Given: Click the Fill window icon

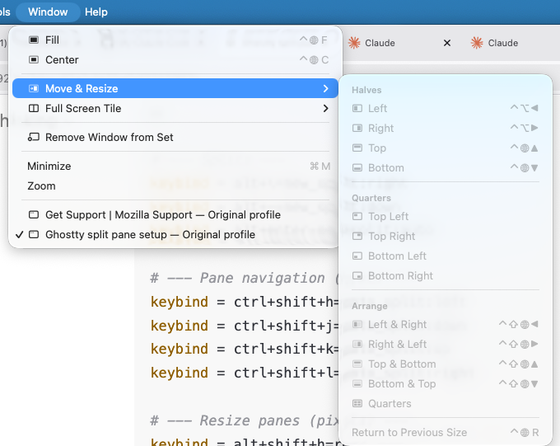Looking at the screenshot, I should point(33,40).
